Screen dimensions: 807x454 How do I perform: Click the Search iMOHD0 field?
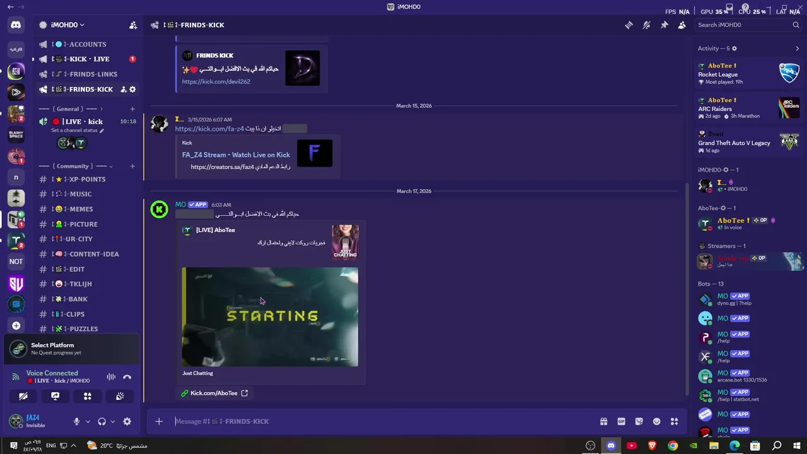coord(748,25)
